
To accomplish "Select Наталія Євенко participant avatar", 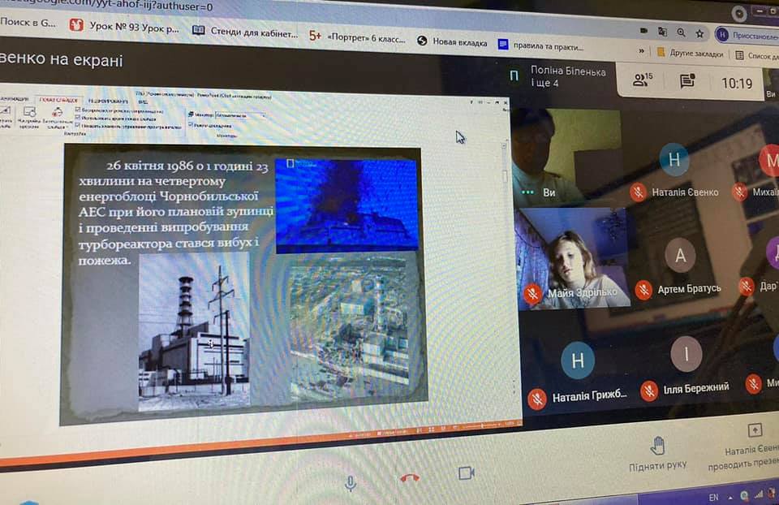I will click(x=674, y=160).
